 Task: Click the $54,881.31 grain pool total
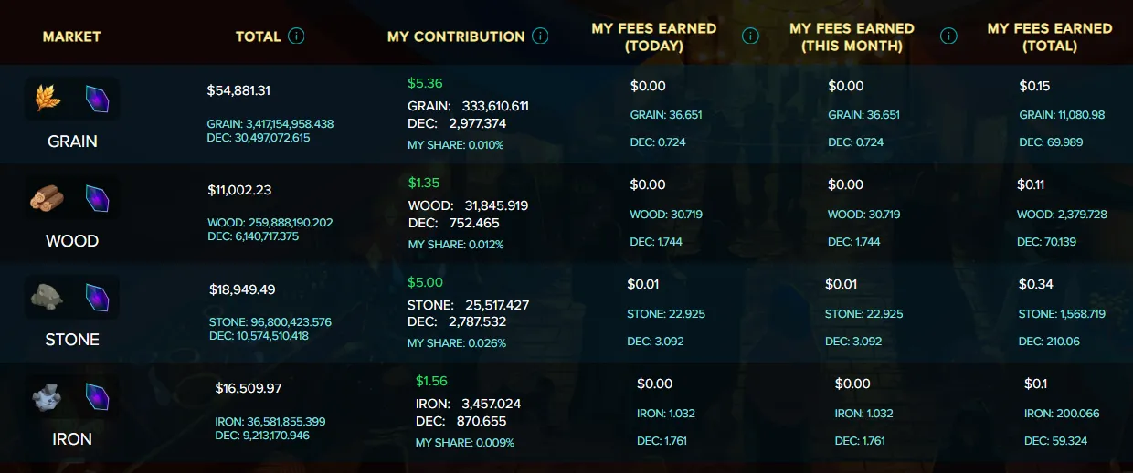(238, 90)
